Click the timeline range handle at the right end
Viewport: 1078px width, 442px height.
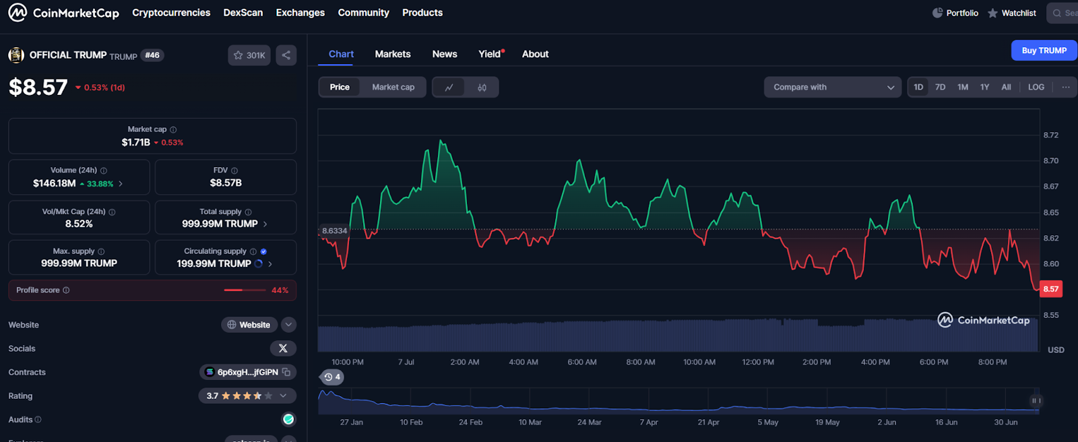point(1036,401)
